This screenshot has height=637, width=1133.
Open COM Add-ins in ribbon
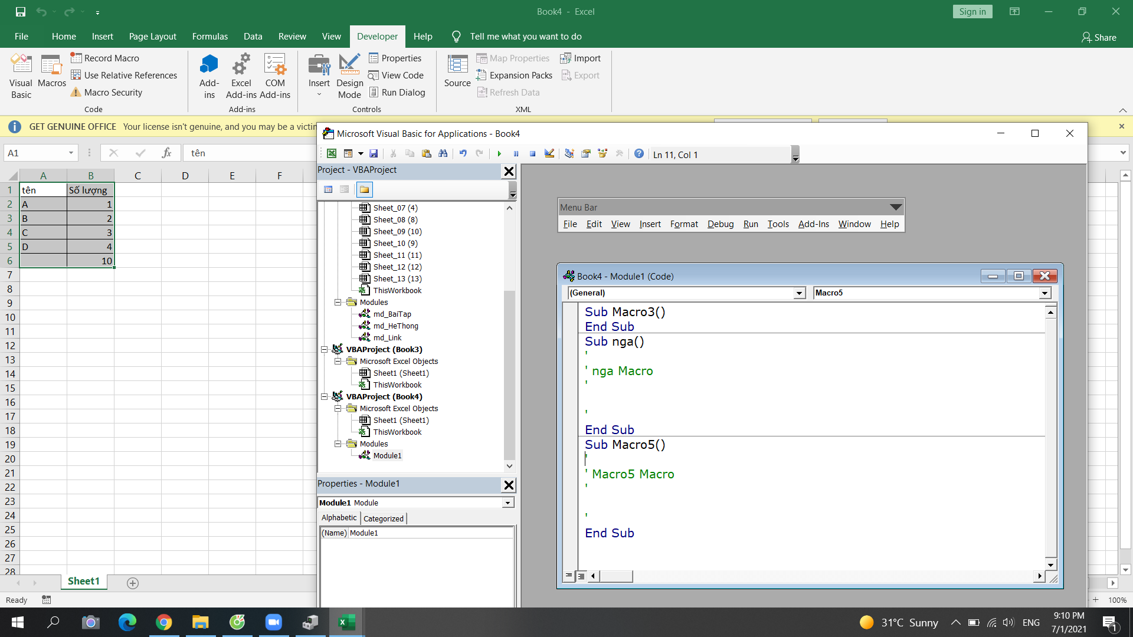(275, 77)
